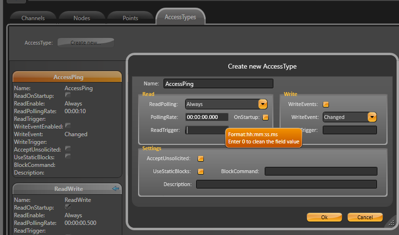Click the Description input field

[x=286, y=184]
